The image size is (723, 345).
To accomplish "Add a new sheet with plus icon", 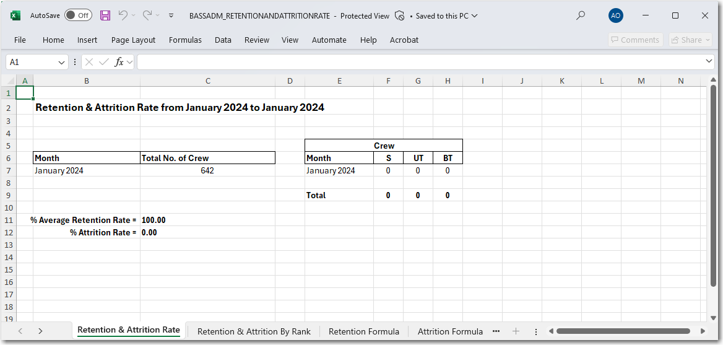I will tap(516, 331).
